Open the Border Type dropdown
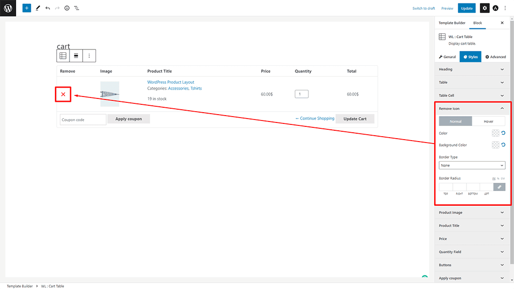514x289 pixels. (x=472, y=166)
